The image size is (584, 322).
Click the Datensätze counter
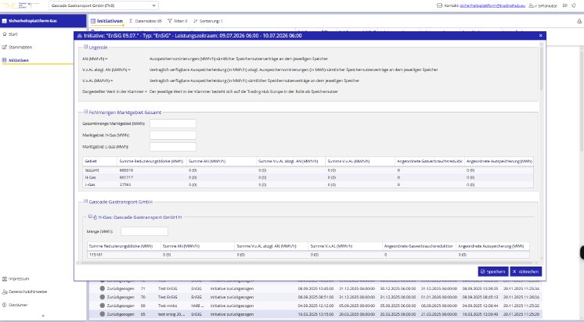click(146, 21)
